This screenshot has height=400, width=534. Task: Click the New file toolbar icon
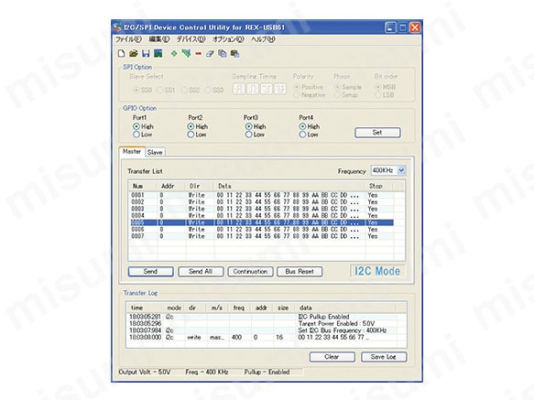tap(122, 53)
